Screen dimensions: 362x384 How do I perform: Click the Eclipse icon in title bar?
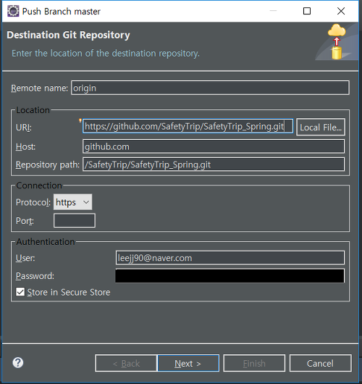(13, 11)
